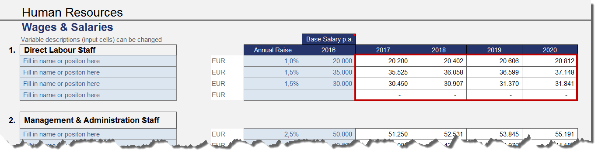Select the 20.402 value cell
This screenshot has height=160, width=598.
(439, 61)
